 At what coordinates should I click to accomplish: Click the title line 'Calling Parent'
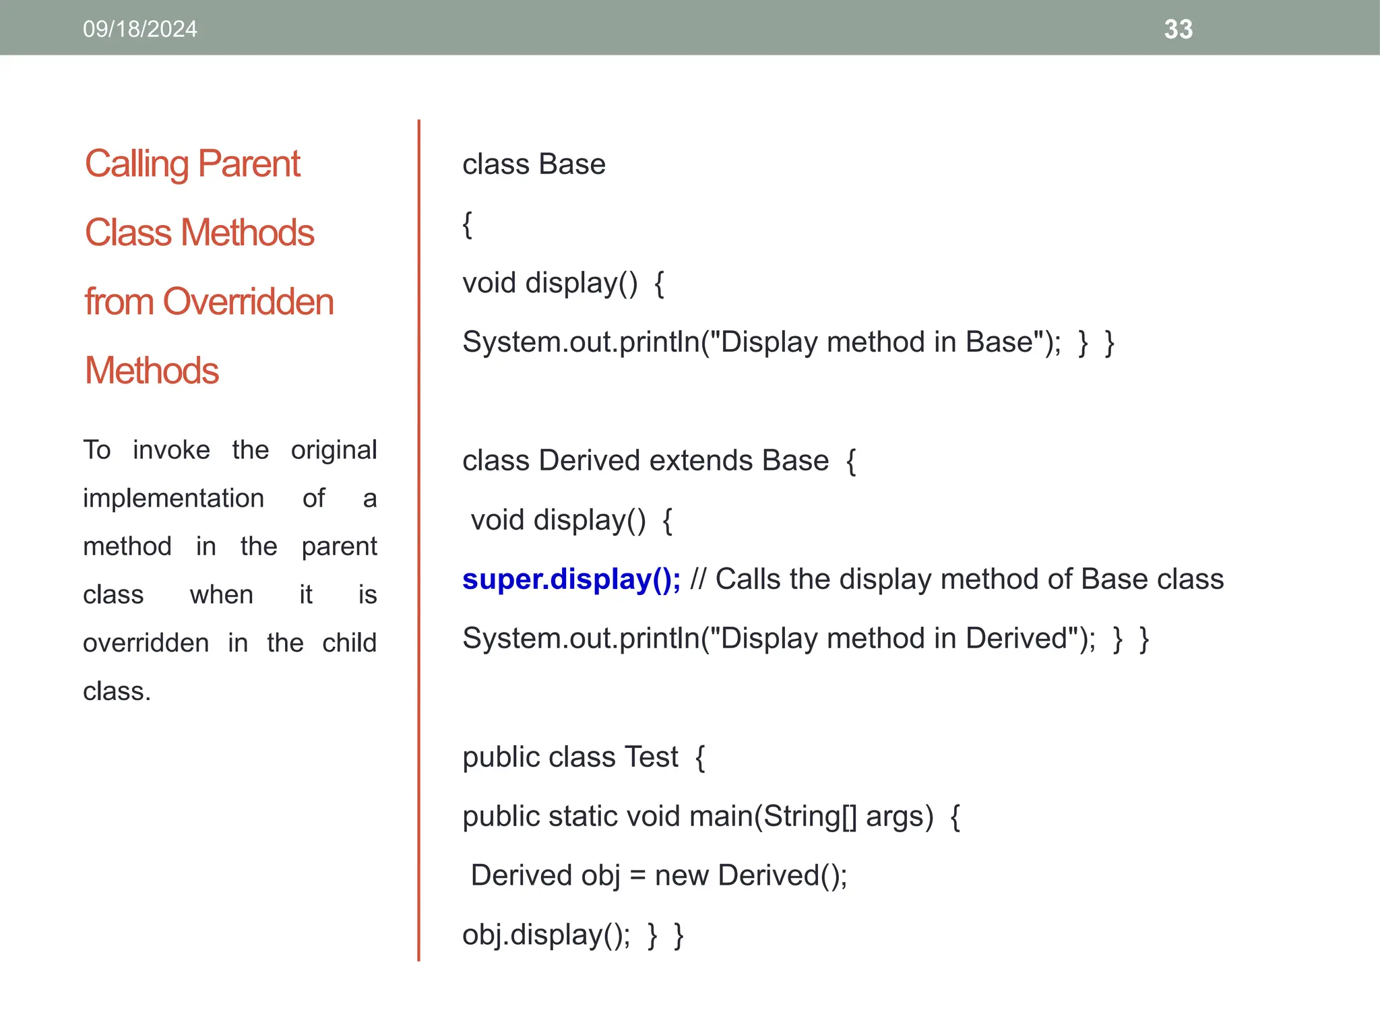point(193,164)
